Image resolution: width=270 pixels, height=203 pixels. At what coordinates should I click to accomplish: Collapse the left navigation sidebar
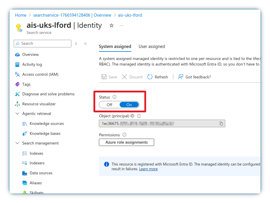[85, 43]
